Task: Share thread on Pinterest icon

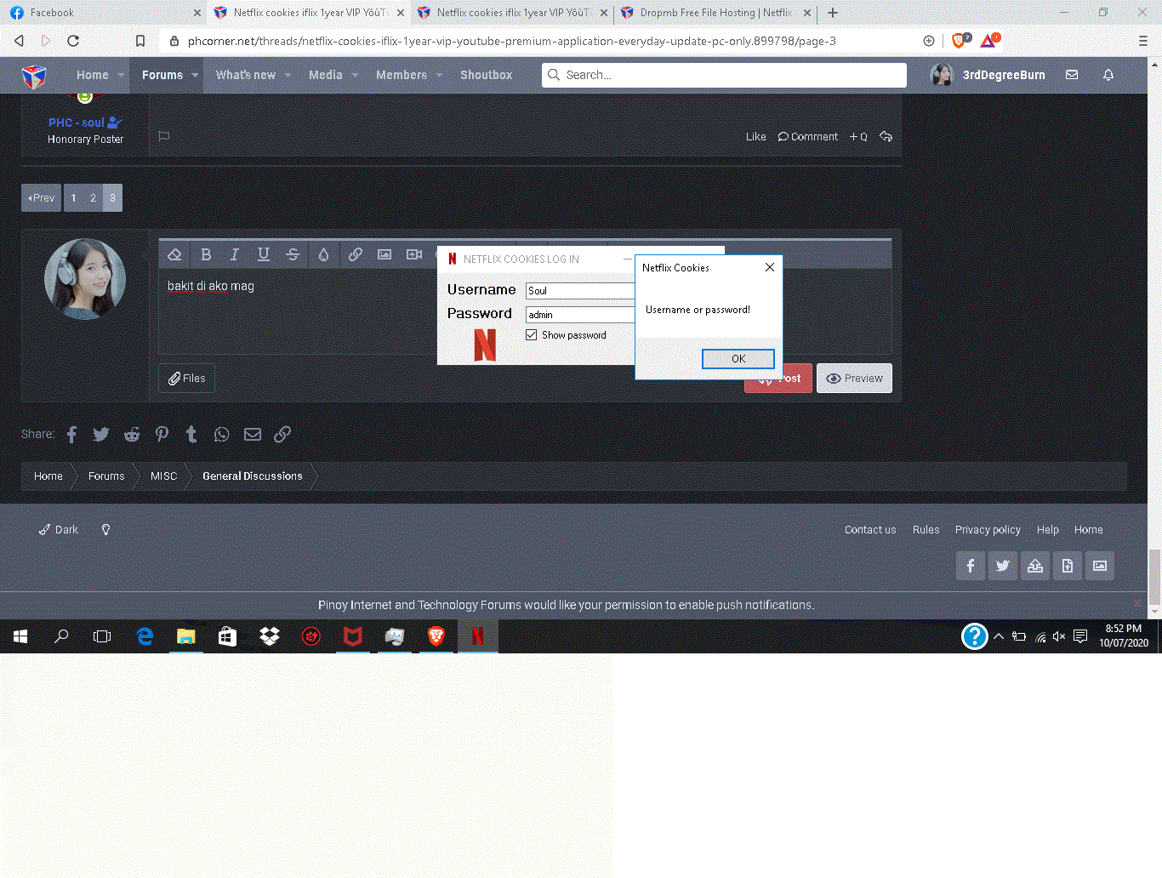Action: 162,435
